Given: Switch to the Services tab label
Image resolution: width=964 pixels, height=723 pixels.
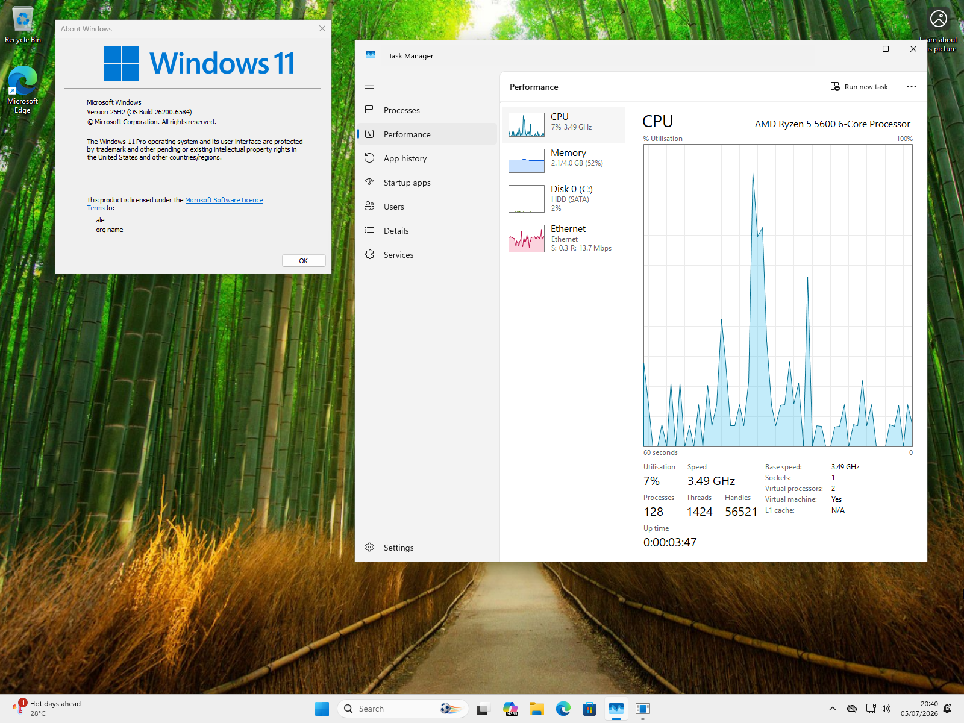Looking at the screenshot, I should 398,255.
